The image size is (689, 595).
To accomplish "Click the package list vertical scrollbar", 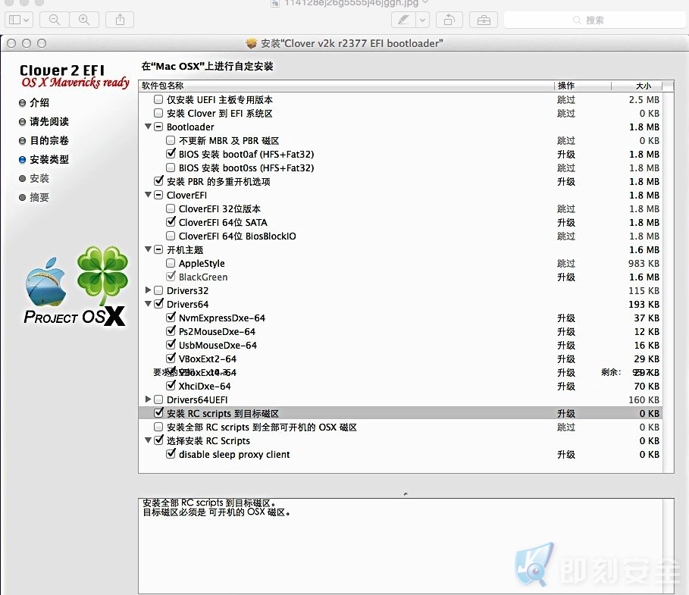I will tap(668, 282).
